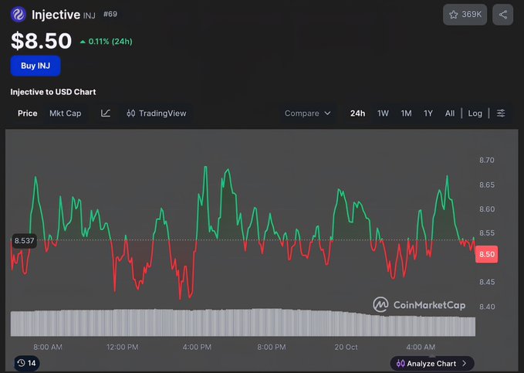Switch chart to 1M range
524x373 pixels.
406,114
